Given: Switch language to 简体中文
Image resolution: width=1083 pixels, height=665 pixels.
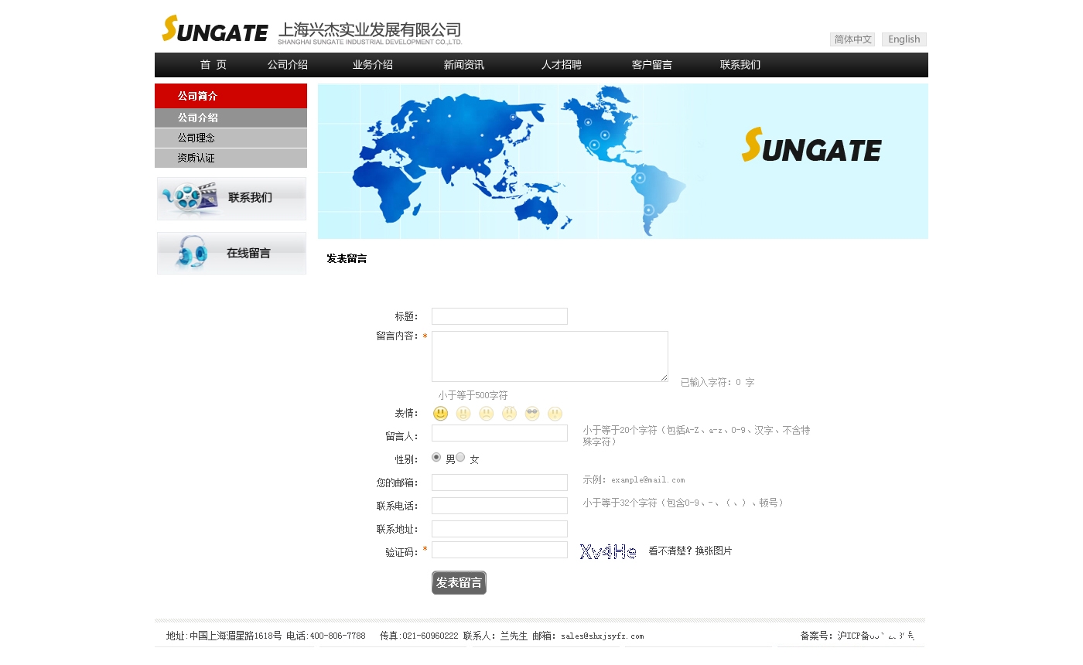Looking at the screenshot, I should coord(852,39).
